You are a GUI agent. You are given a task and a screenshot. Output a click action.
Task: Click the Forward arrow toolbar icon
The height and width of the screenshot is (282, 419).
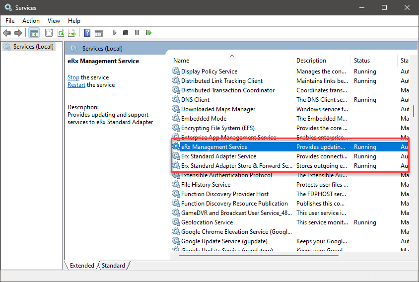point(18,33)
